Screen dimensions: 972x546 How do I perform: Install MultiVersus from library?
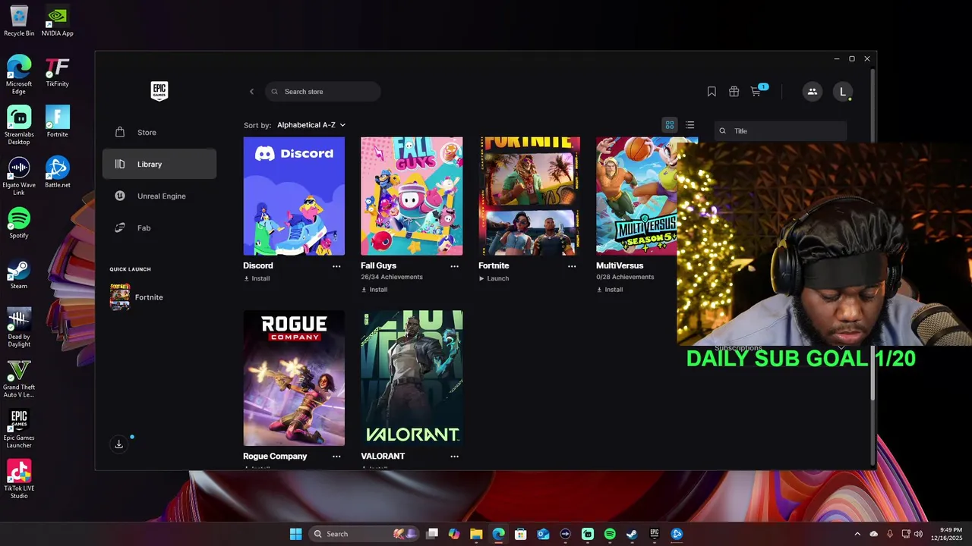[610, 290]
